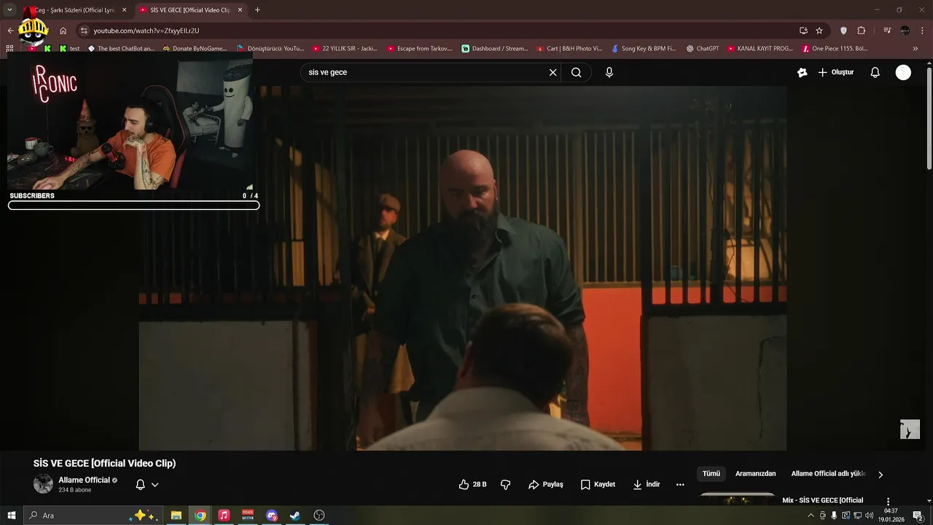
Task: Select the Aramanızdan filter chip
Action: pos(755,474)
